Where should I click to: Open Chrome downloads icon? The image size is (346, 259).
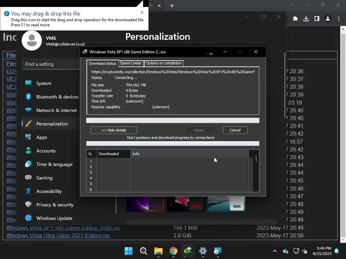306,19
